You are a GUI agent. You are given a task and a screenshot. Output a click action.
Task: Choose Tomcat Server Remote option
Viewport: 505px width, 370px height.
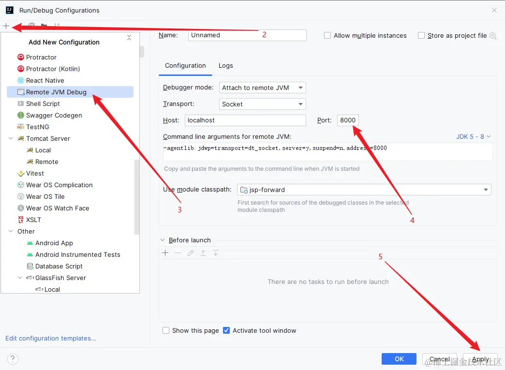47,162
